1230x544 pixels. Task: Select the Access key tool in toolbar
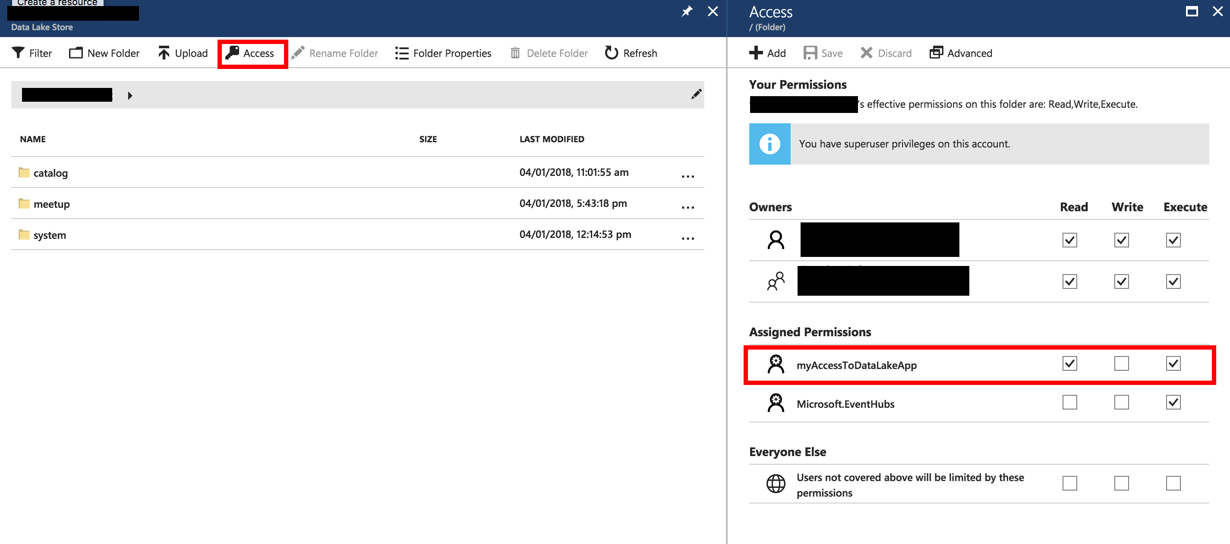pos(252,53)
